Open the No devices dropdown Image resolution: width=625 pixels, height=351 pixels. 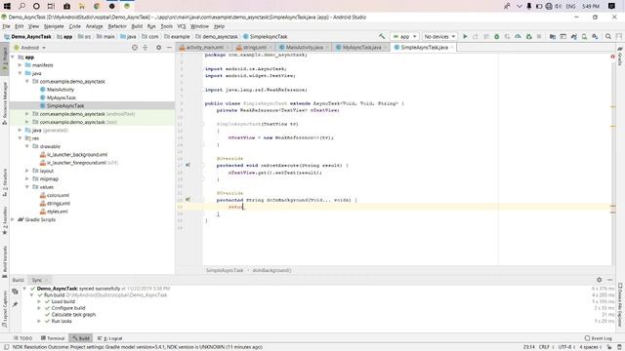click(439, 36)
